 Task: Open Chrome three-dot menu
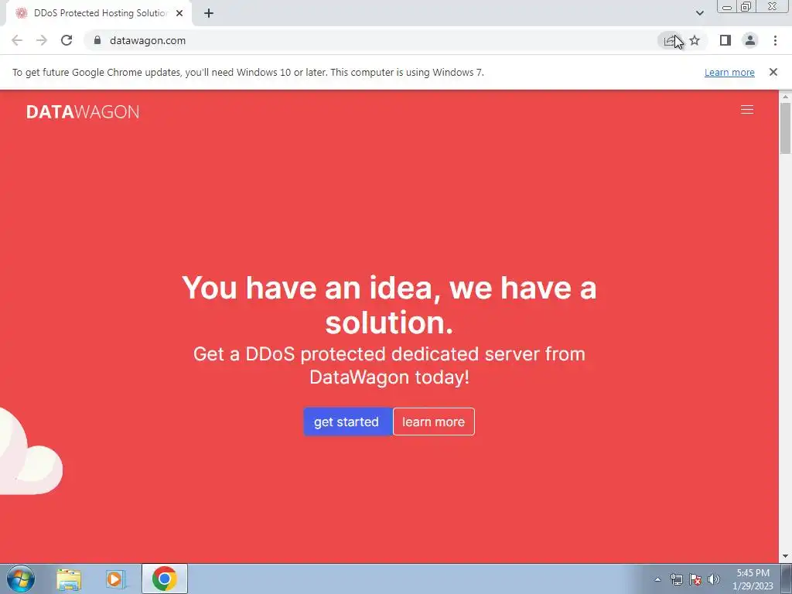tap(775, 40)
